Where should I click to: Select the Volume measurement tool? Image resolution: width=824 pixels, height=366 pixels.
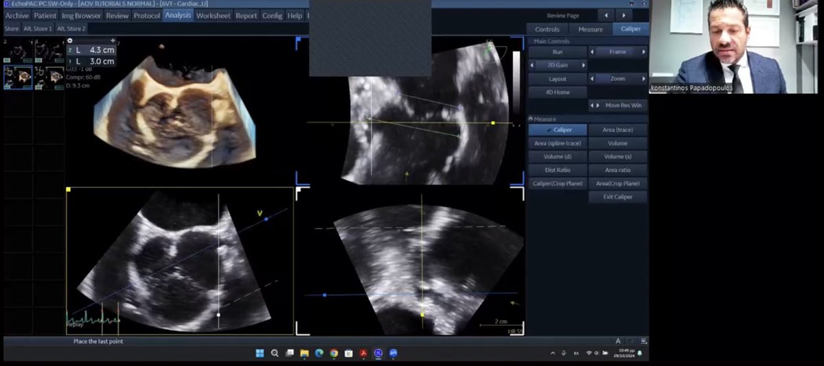click(618, 143)
